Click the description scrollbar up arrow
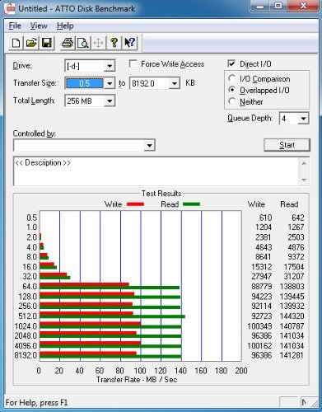 pos(304,163)
